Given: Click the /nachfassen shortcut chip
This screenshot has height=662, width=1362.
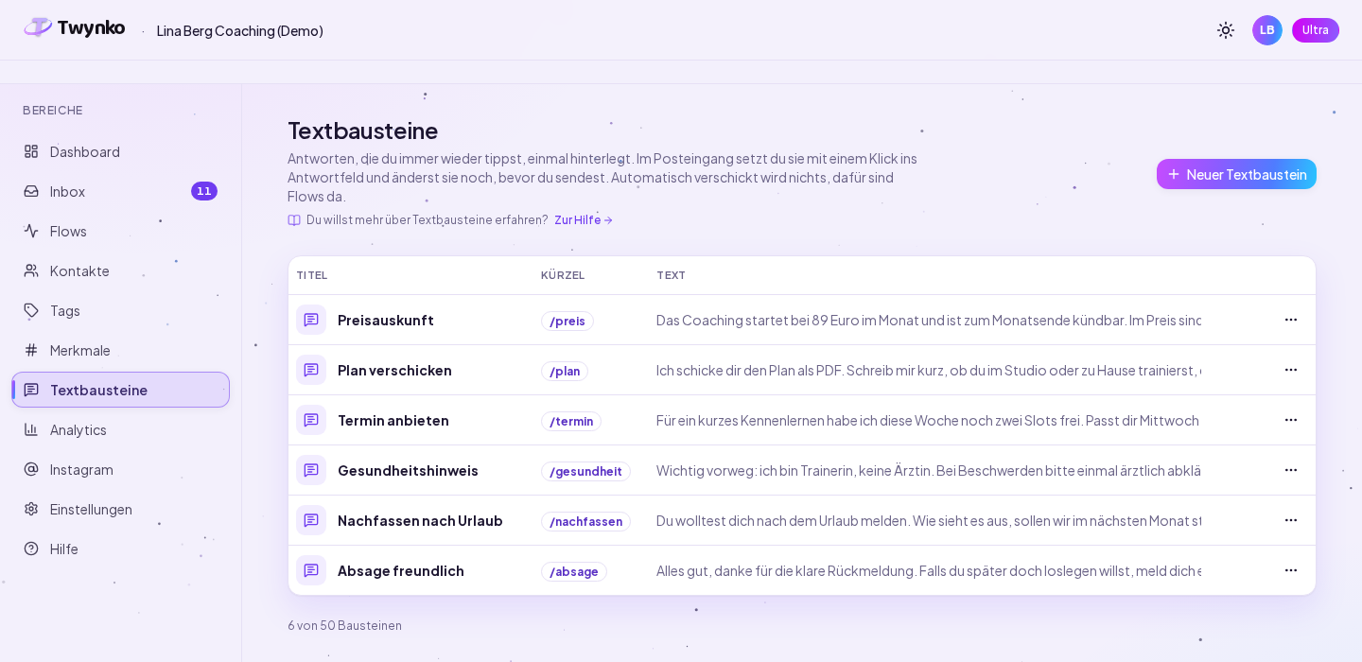Looking at the screenshot, I should [x=585, y=521].
